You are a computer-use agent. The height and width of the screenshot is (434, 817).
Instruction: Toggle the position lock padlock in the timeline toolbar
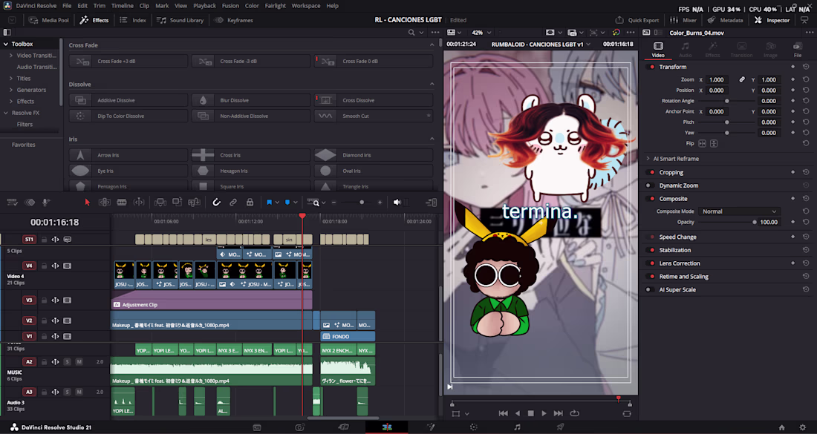click(250, 203)
